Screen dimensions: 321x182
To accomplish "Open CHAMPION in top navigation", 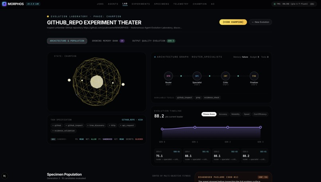I will pos(200,4).
